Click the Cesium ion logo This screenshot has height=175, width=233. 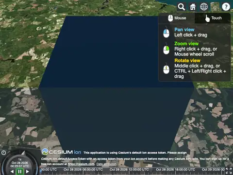pyautogui.click(x=61, y=152)
